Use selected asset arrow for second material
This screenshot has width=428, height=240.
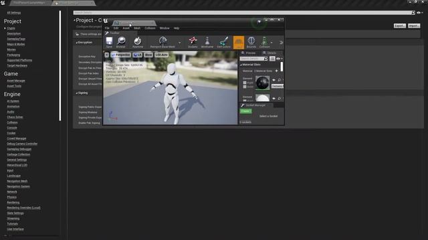274,98
